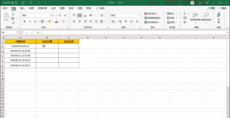Click the Copy icon in clipboard group
Screen dimensions: 230x118
tap(13, 19)
